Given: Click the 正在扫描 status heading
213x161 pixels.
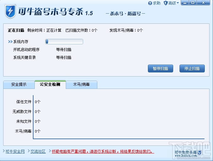Looking at the screenshot, I should [x=16, y=30].
